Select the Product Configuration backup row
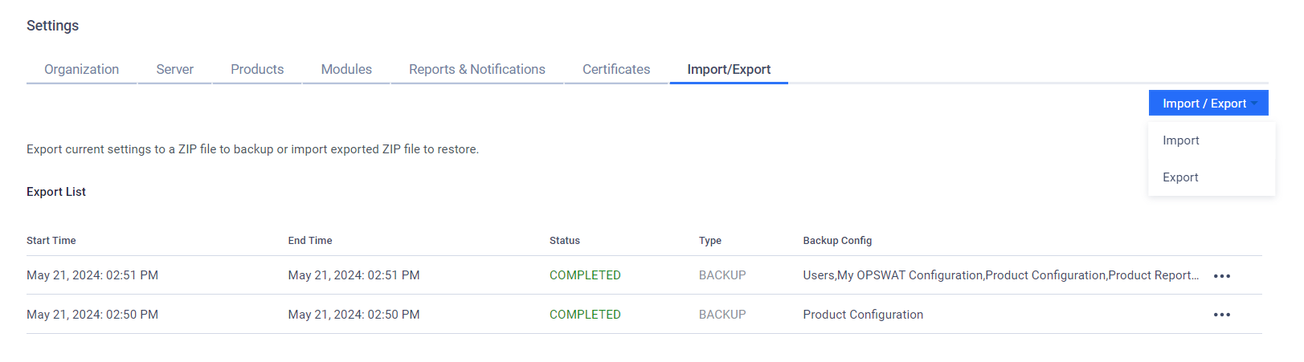Screen dimensions: 1304x362 click(644, 315)
